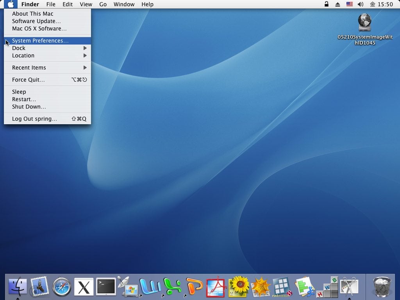This screenshot has width=400, height=300.
Task: Open the Go menu in menu bar
Action: (103, 4)
